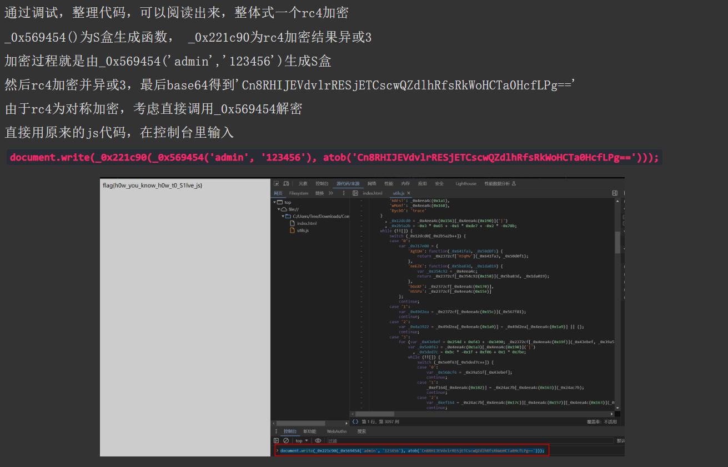Open index.html in the file tree

(307, 223)
